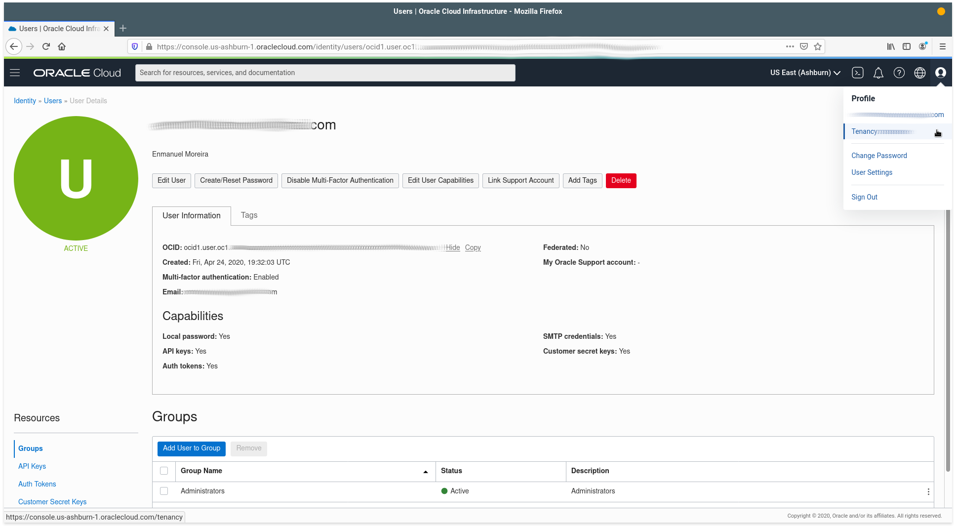Open a new browser tab
This screenshot has width=956, height=528.
pos(123,28)
